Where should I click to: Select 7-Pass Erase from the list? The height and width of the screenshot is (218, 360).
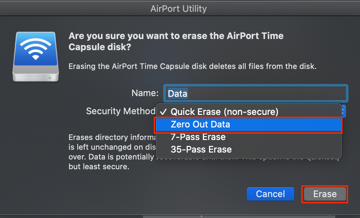click(x=198, y=137)
